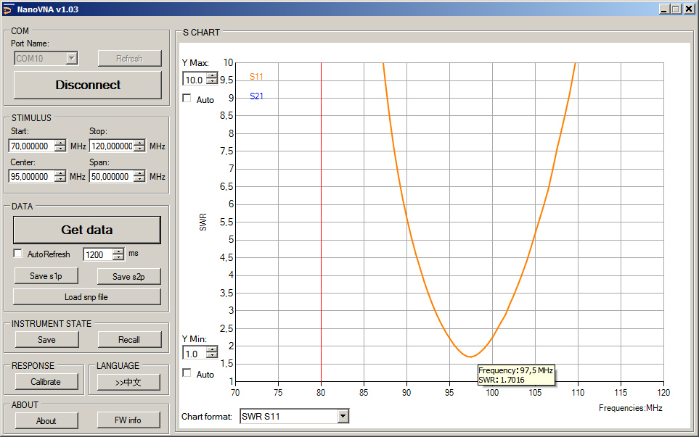
Task: Click the NanoVNA title bar app icon
Action: pyautogui.click(x=7, y=9)
